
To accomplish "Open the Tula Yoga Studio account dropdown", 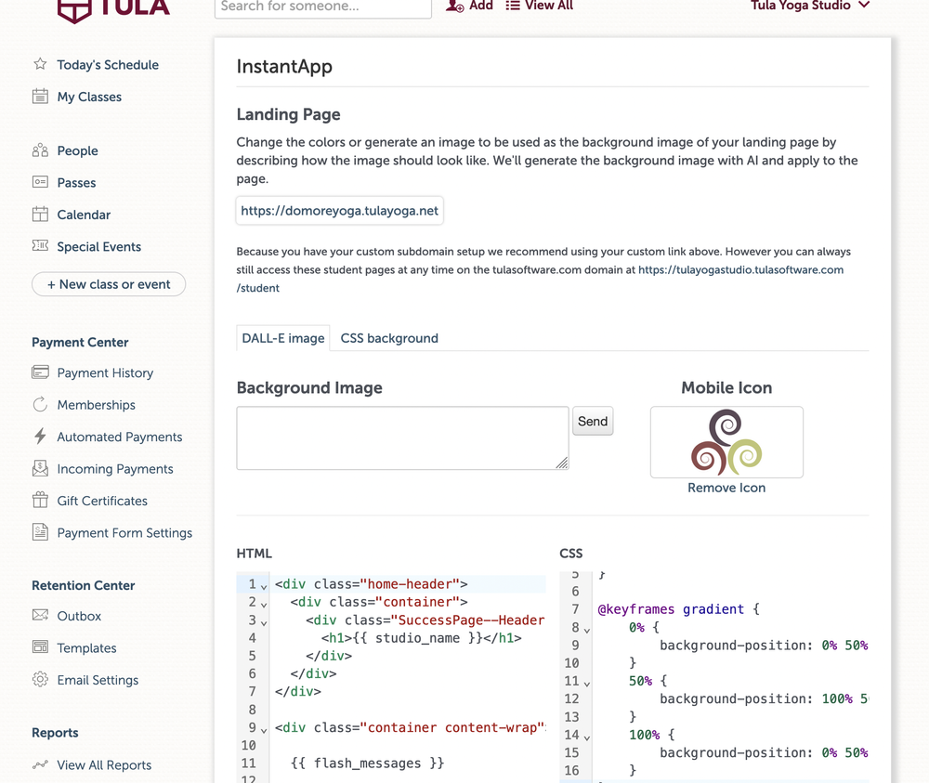I will (809, 7).
